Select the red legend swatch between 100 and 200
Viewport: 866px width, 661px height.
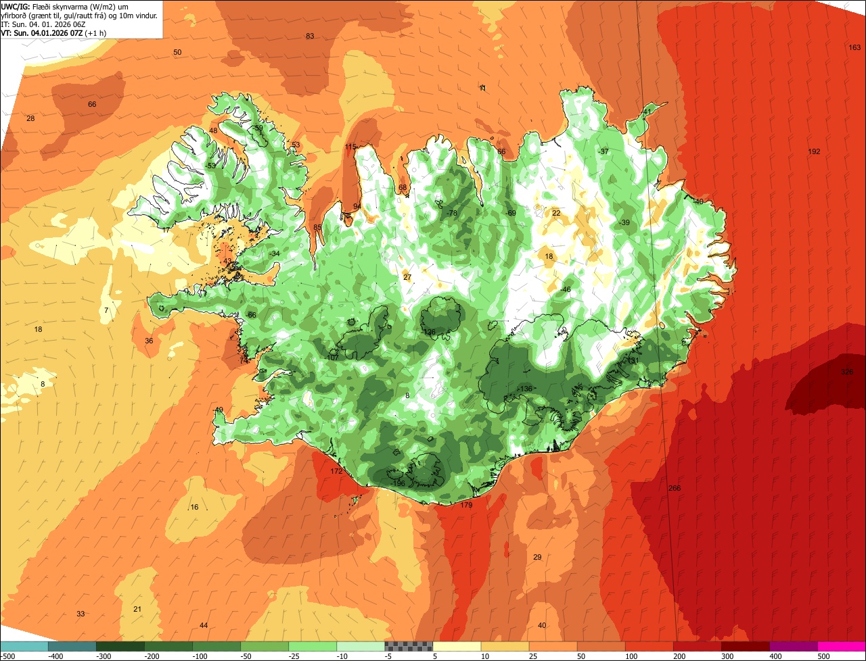tap(649, 646)
